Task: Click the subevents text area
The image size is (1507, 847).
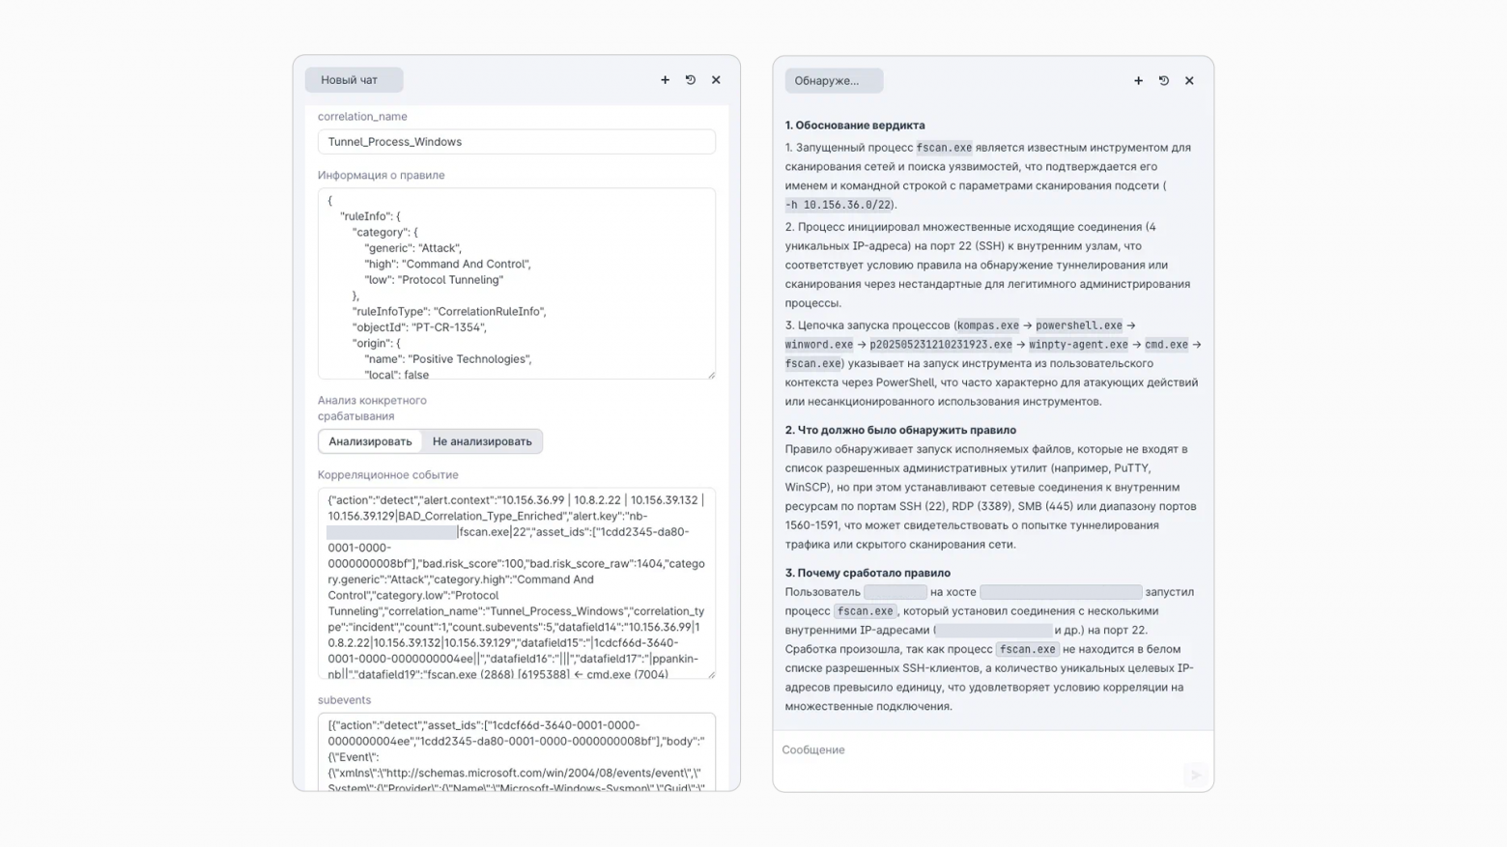Action: (517, 752)
